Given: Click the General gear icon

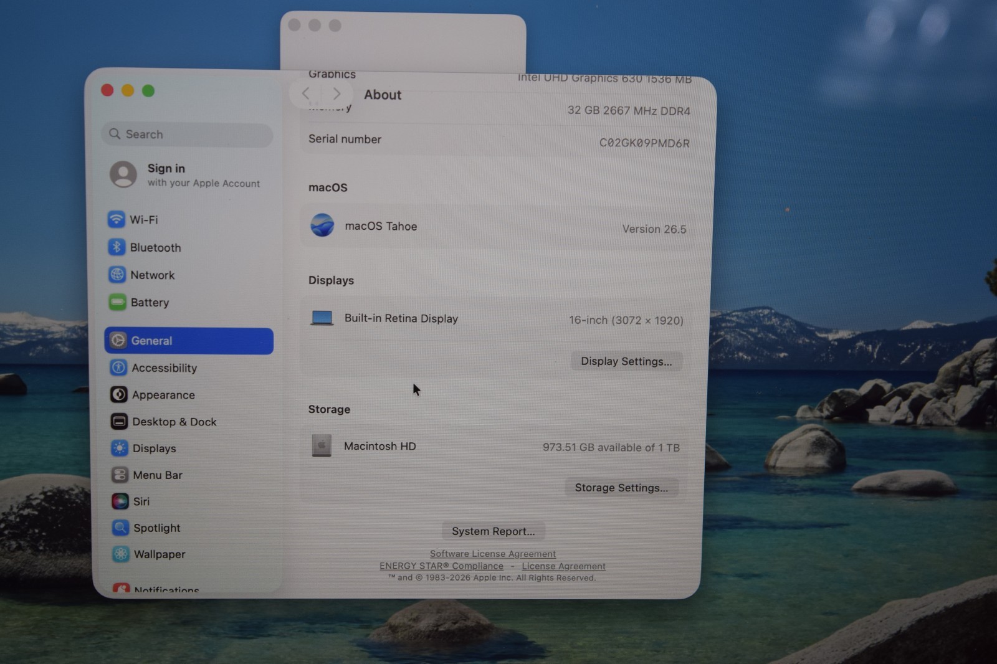Looking at the screenshot, I should [x=118, y=340].
